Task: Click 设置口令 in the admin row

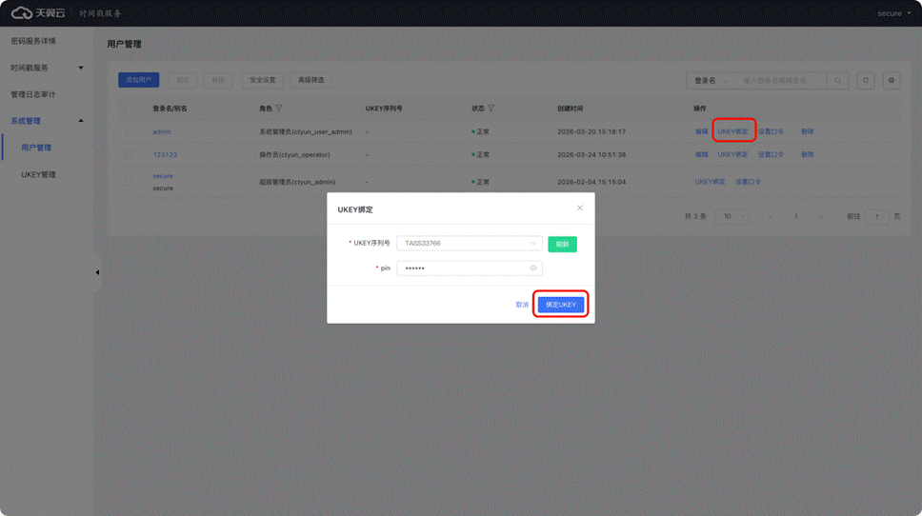Action: click(771, 131)
